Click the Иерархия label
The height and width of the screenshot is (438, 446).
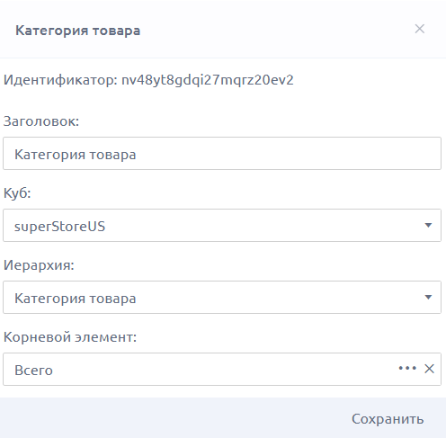[39, 265]
